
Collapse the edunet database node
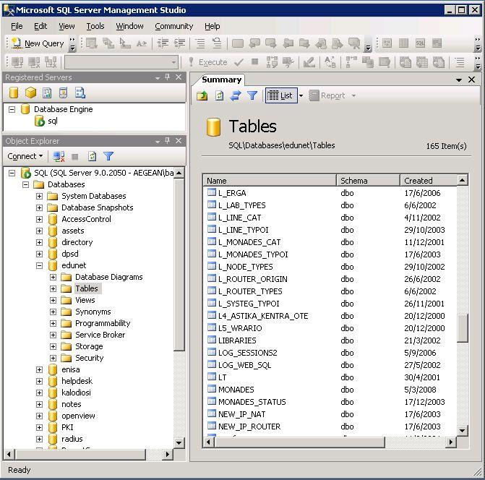pyautogui.click(x=39, y=265)
